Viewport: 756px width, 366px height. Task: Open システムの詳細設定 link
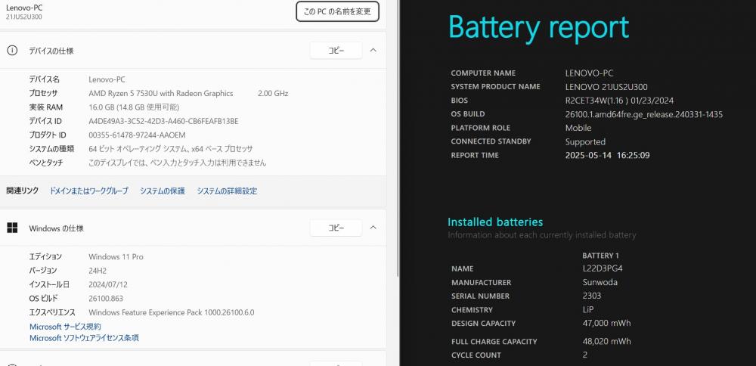pos(227,191)
